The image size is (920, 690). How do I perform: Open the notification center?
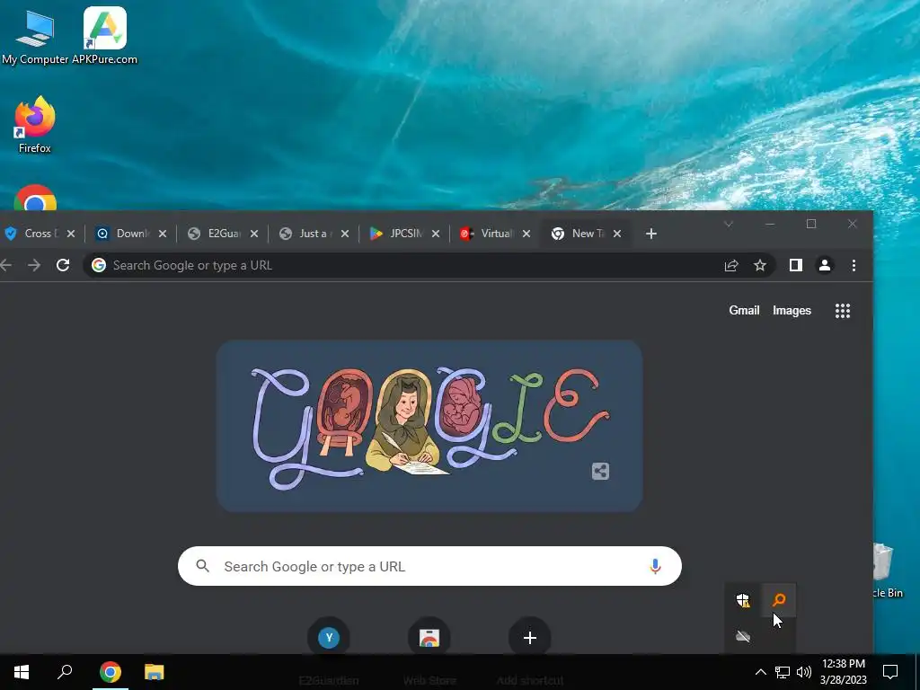point(890,672)
